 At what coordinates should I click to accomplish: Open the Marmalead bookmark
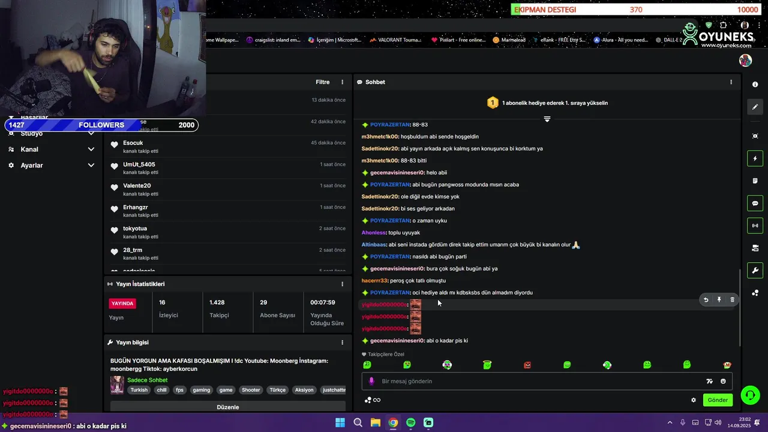click(x=509, y=40)
